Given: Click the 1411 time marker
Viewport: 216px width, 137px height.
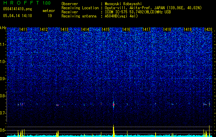Looking at the screenshot, I should pyautogui.click(x=23, y=29).
